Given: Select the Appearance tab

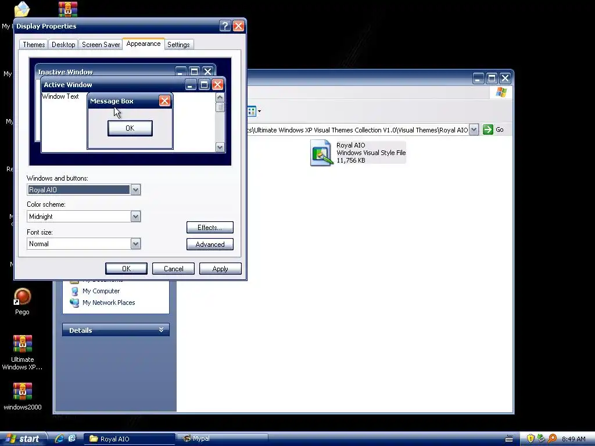Looking at the screenshot, I should pyautogui.click(x=144, y=44).
